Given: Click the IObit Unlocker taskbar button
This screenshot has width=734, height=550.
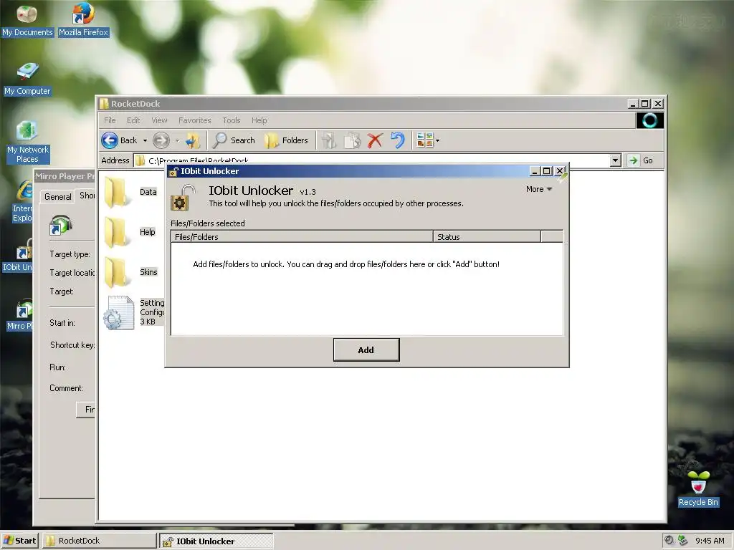Looking at the screenshot, I should pos(216,541).
